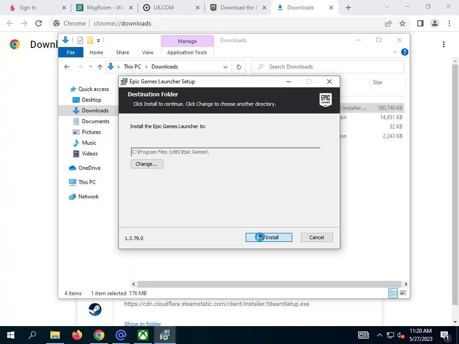Go back in File Explorer
Image resolution: width=459 pixels, height=344 pixels.
click(x=67, y=67)
